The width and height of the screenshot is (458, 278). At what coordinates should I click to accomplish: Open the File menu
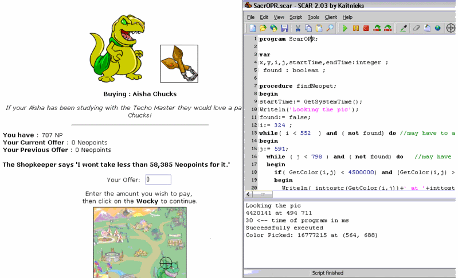250,17
